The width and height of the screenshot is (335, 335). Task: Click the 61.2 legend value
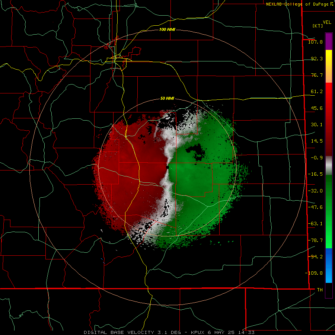(x=317, y=92)
